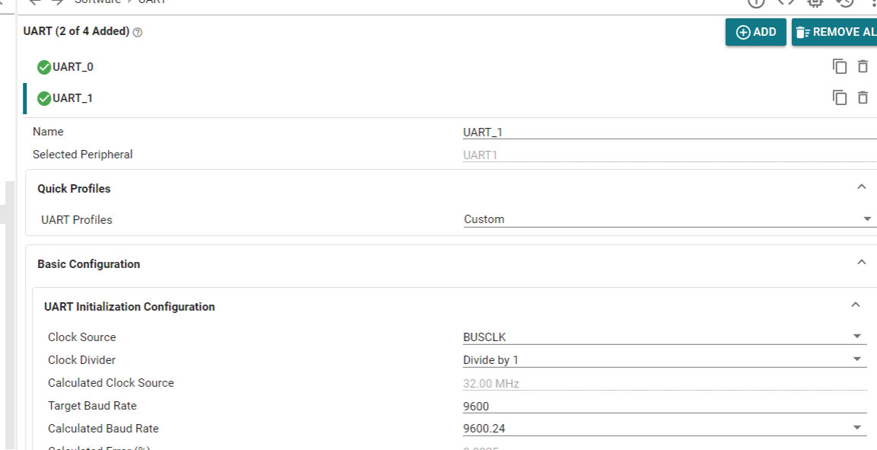Viewport: 877px width, 450px height.
Task: Select the UART_1 instance label
Action: click(x=73, y=98)
